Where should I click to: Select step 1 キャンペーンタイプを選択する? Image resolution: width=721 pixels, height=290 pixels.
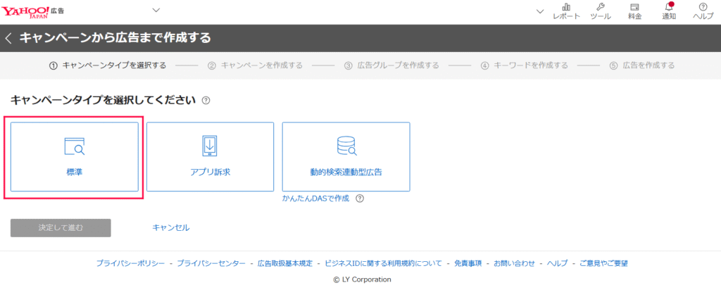click(108, 65)
